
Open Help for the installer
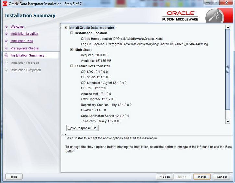14,177
